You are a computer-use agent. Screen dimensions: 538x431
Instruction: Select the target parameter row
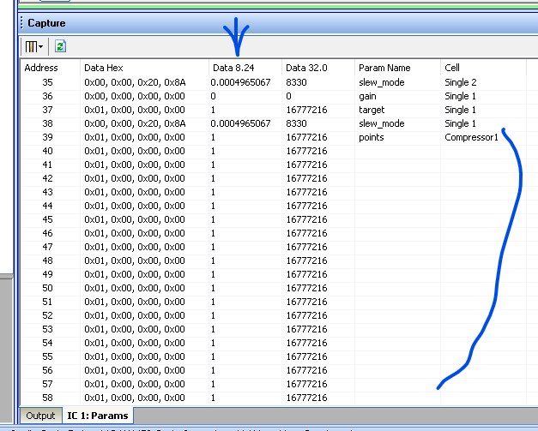(274, 110)
